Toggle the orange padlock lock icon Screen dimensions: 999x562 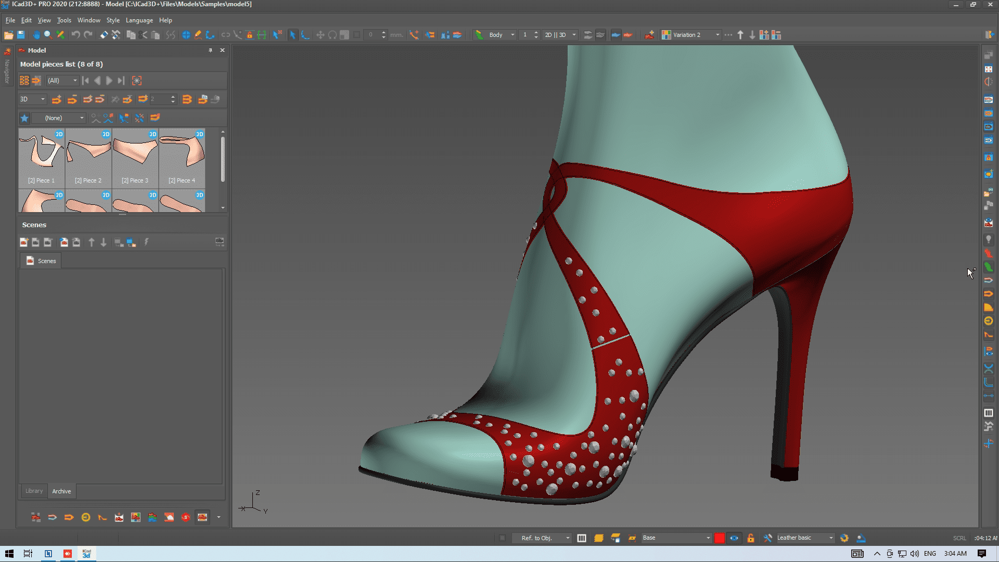[750, 538]
